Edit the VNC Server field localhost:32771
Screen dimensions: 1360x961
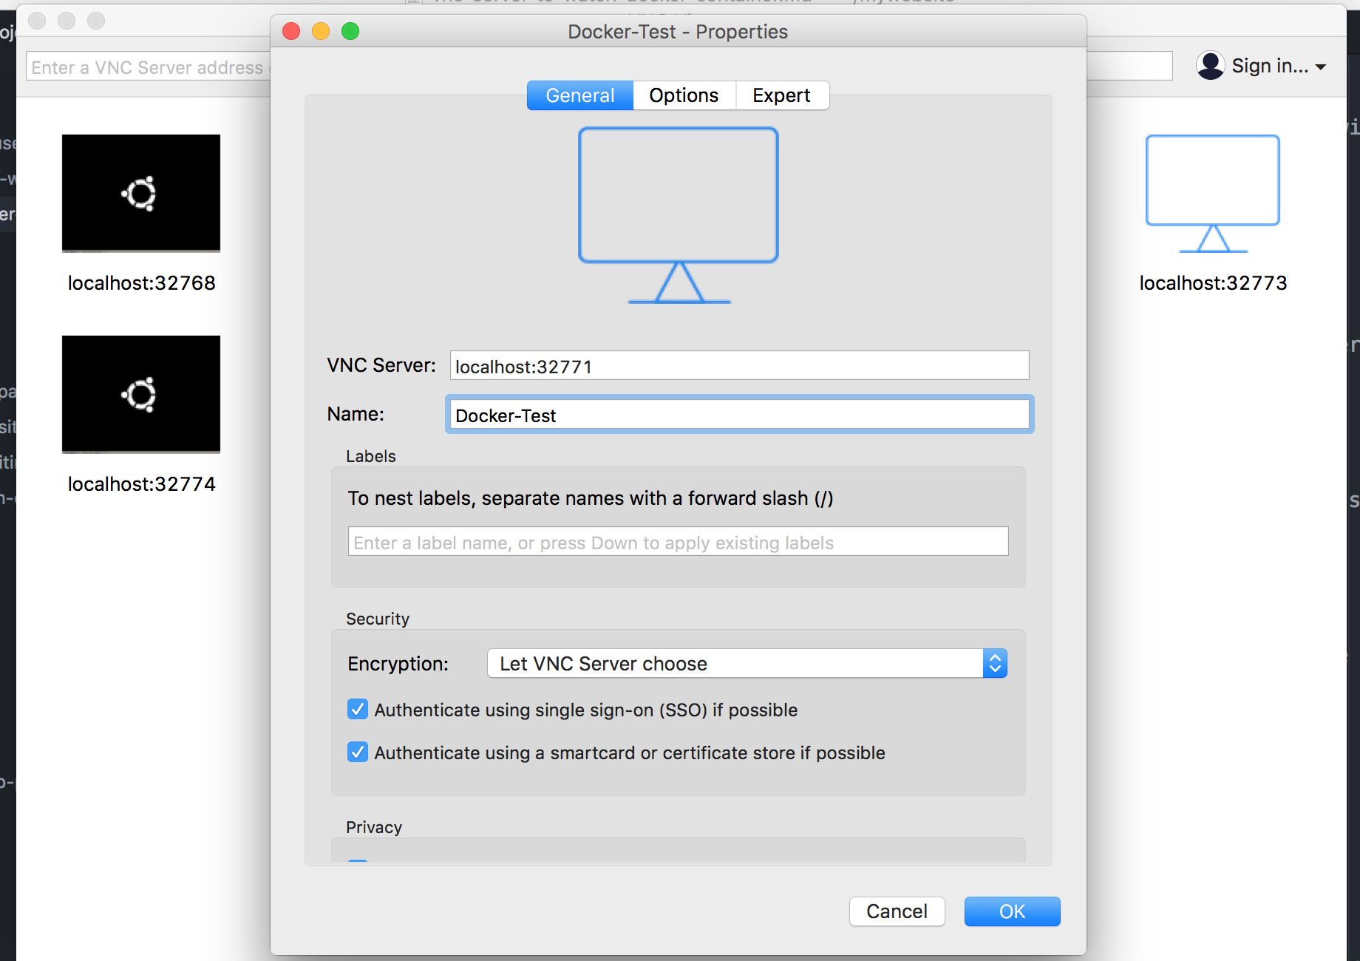tap(739, 366)
